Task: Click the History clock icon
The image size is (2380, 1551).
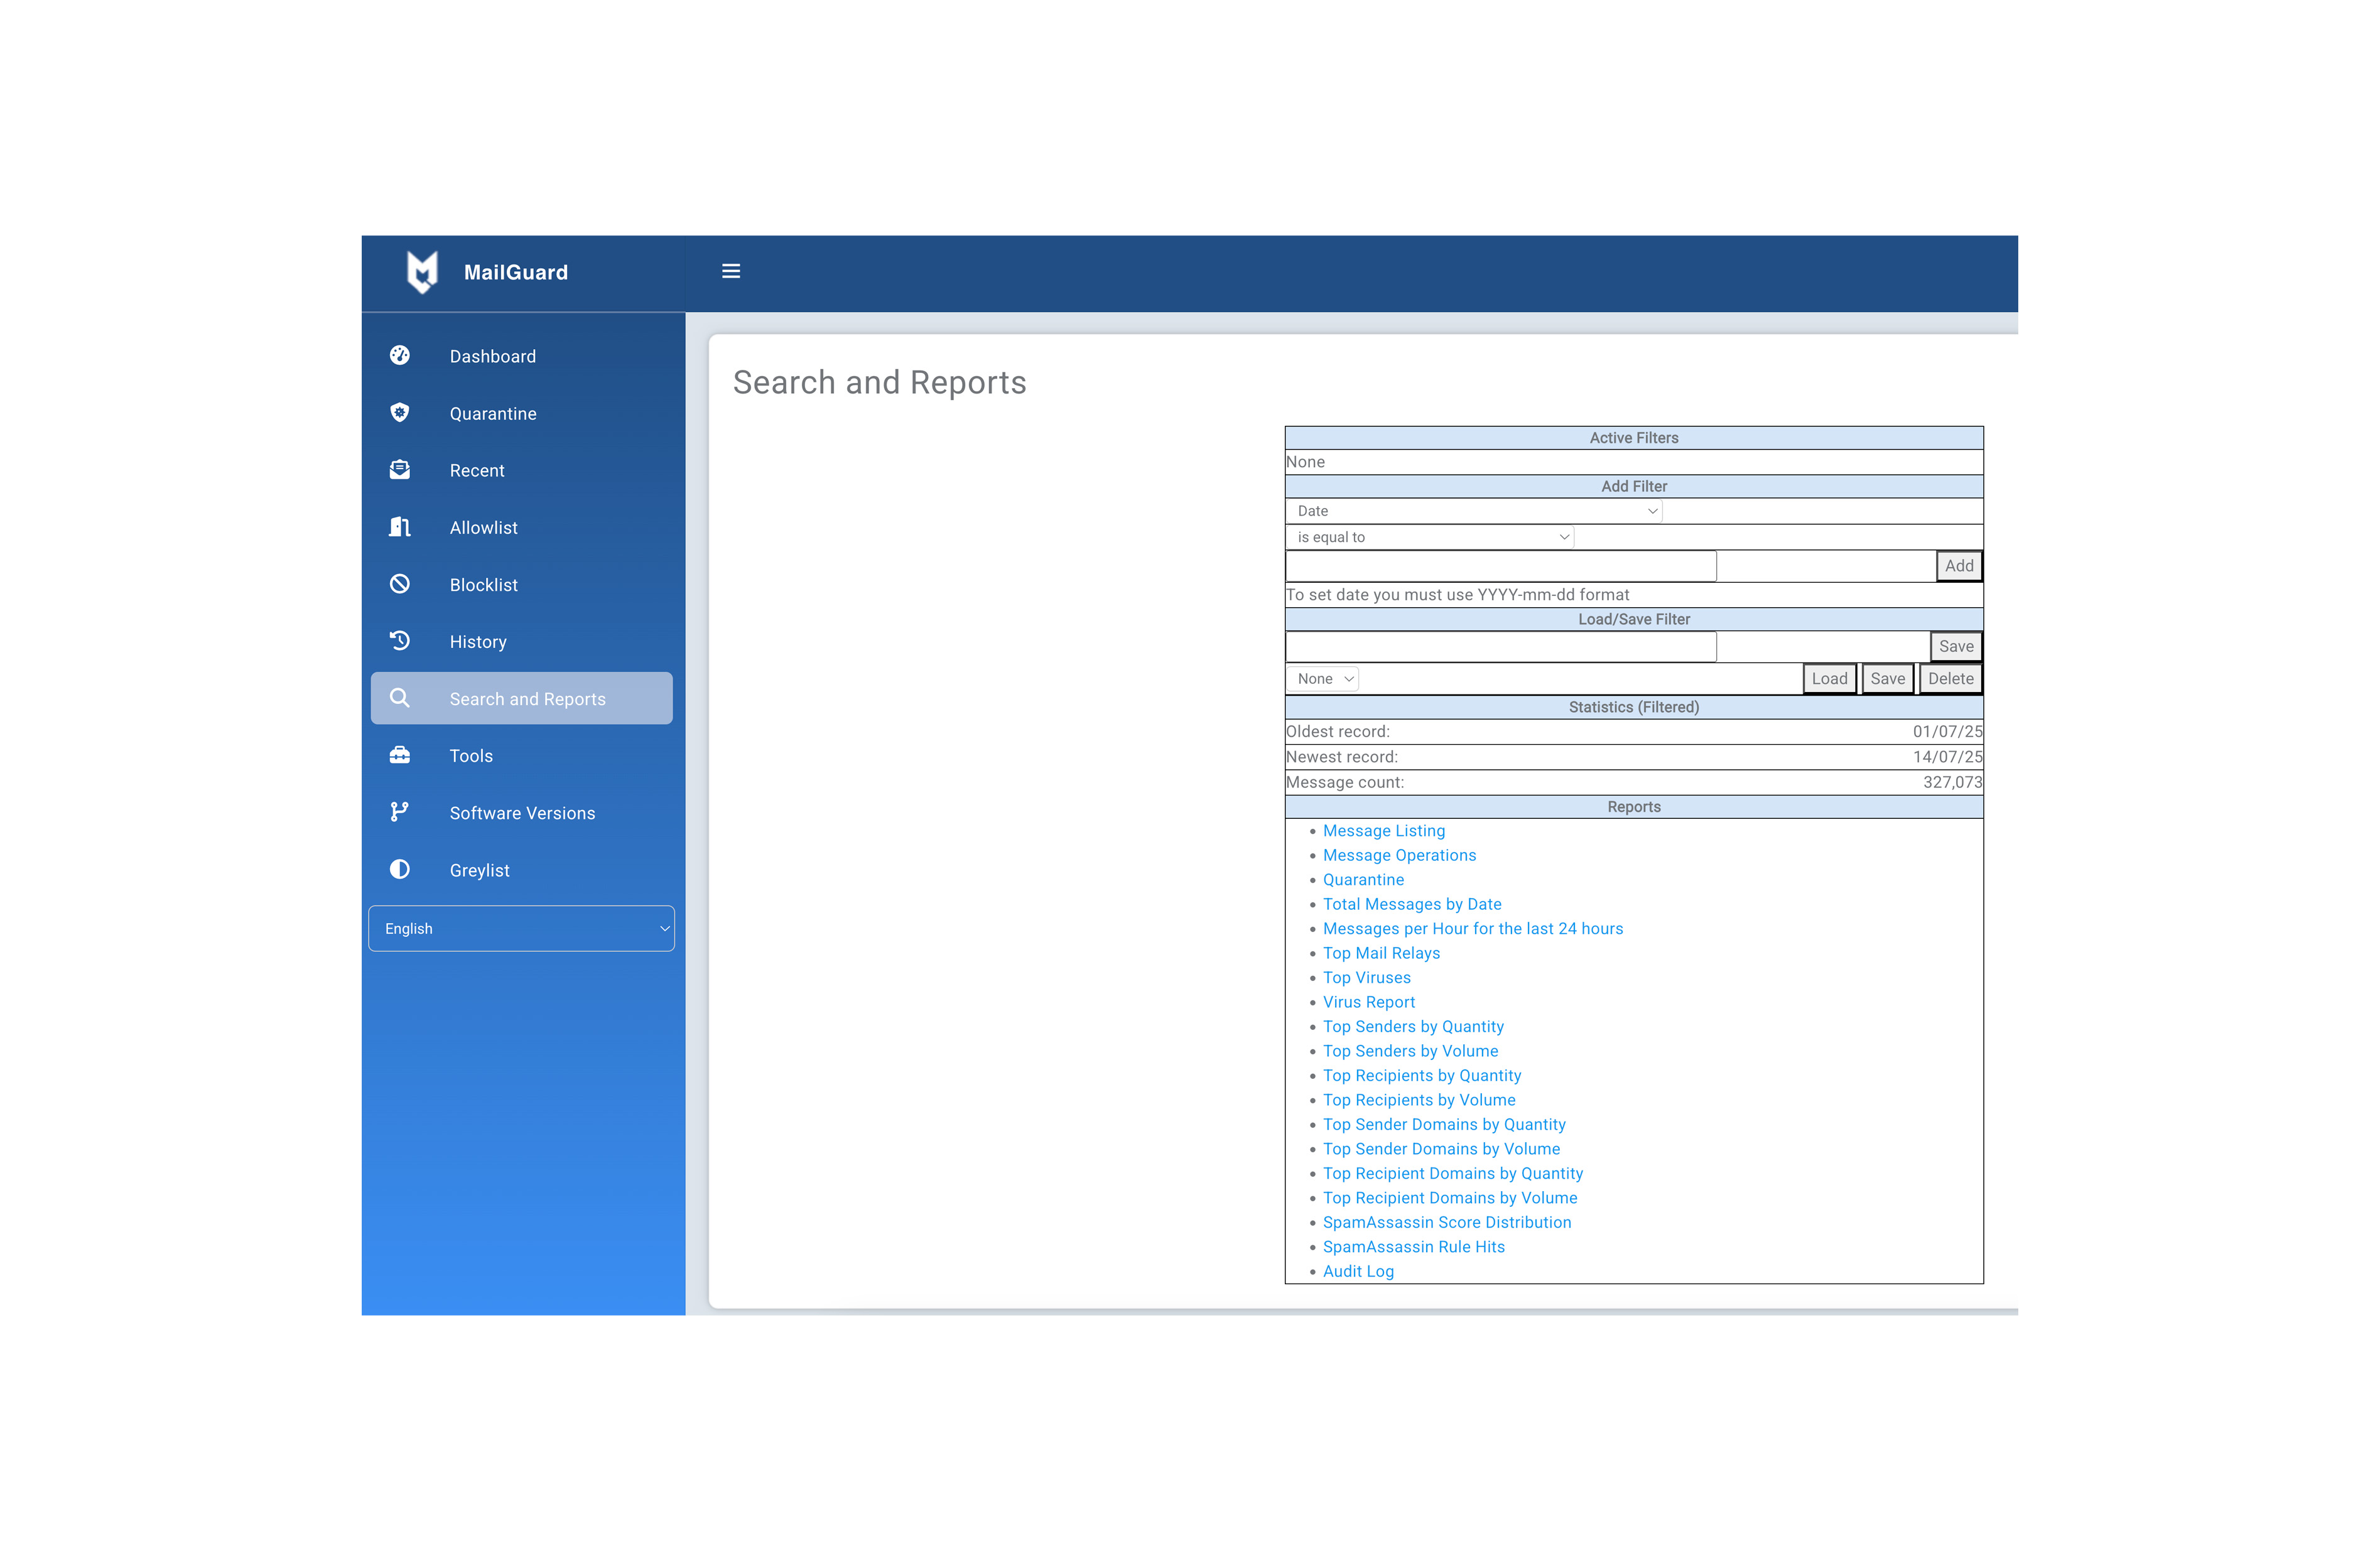Action: (400, 640)
